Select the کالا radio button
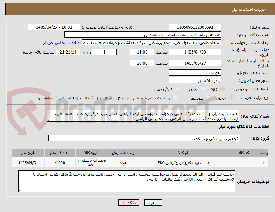Image resolution: width=275 pixels, height=212 pixels. click(222, 89)
